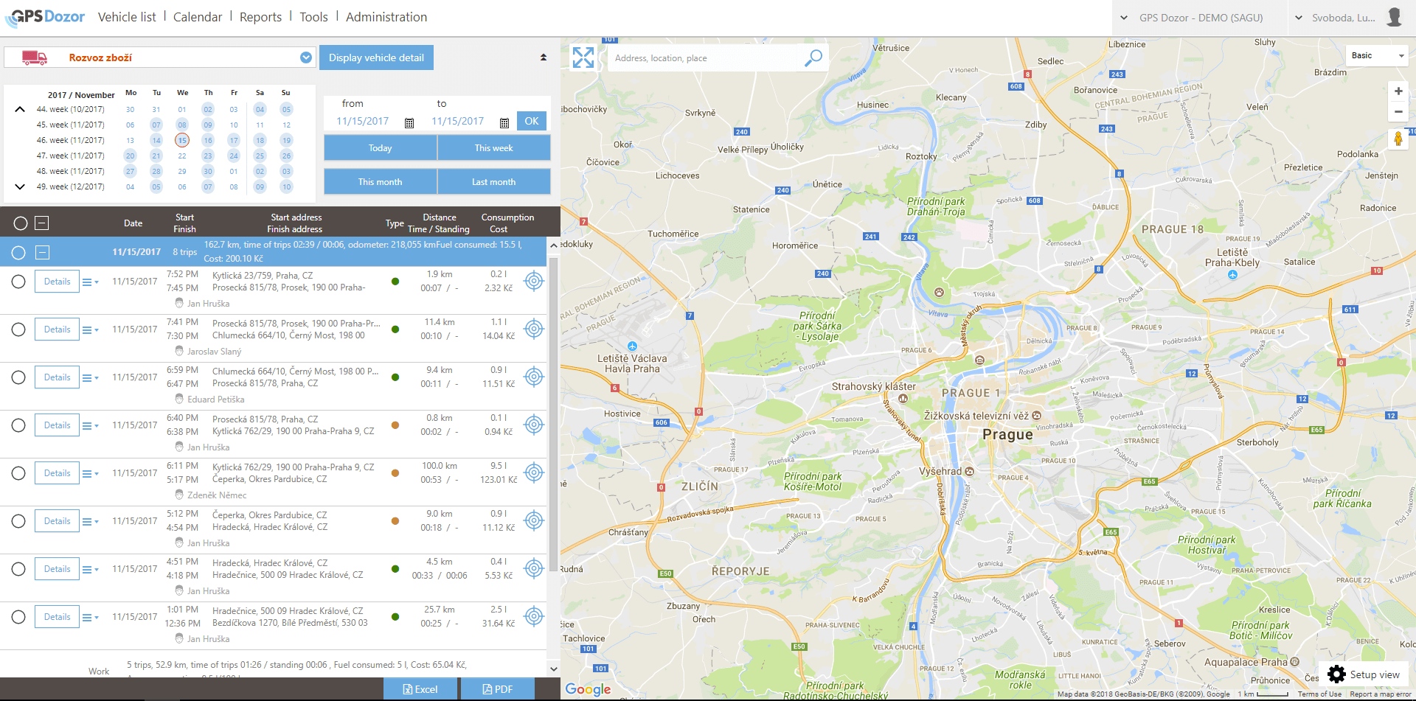1416x701 pixels.
Task: Click the map search magnifier icon
Action: (x=813, y=57)
